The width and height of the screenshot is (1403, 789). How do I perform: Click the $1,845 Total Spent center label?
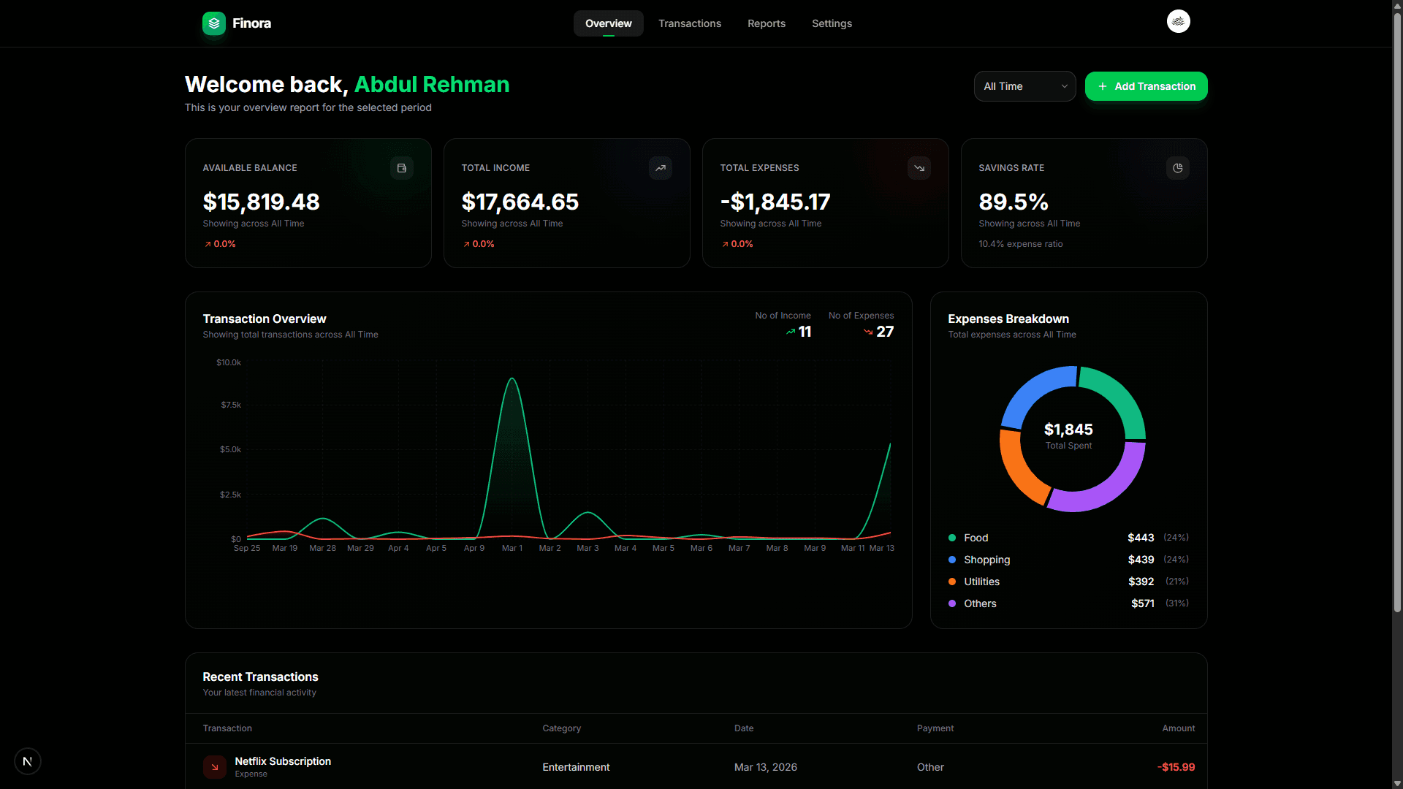click(x=1068, y=436)
